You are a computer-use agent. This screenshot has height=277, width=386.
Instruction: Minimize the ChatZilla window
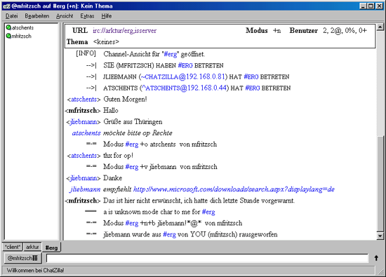tap(363, 6)
